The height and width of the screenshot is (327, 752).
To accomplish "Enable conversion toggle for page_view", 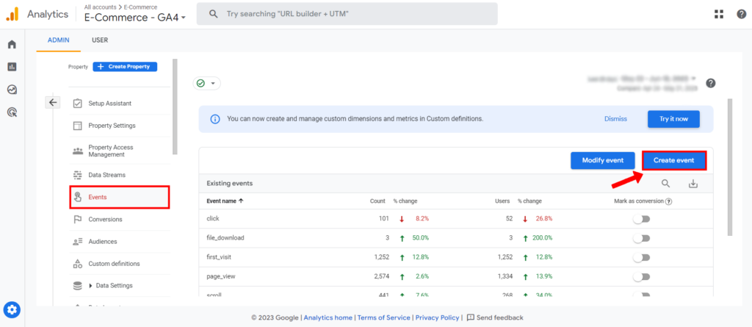I will pyautogui.click(x=643, y=277).
